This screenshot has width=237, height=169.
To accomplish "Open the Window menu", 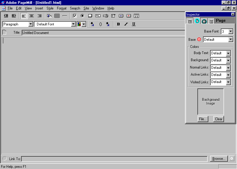I will point(98,8).
